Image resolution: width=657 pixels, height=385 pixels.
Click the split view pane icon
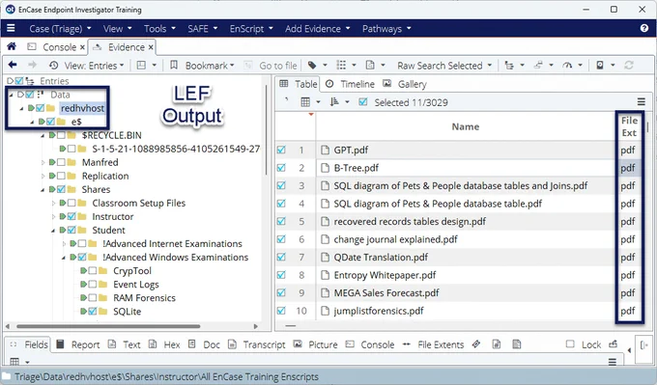142,66
